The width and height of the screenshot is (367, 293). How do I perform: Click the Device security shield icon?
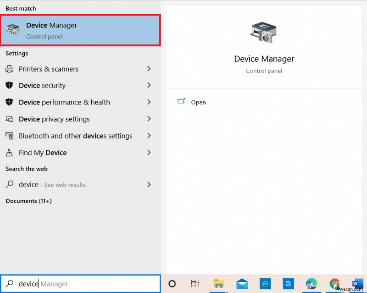pos(10,86)
